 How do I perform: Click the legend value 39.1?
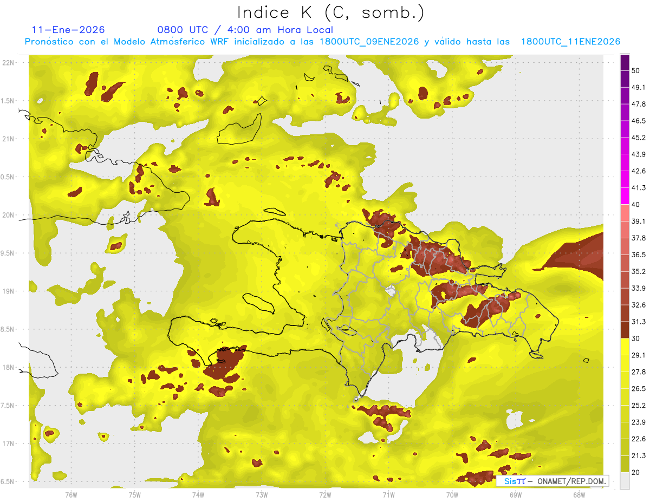coord(639,221)
